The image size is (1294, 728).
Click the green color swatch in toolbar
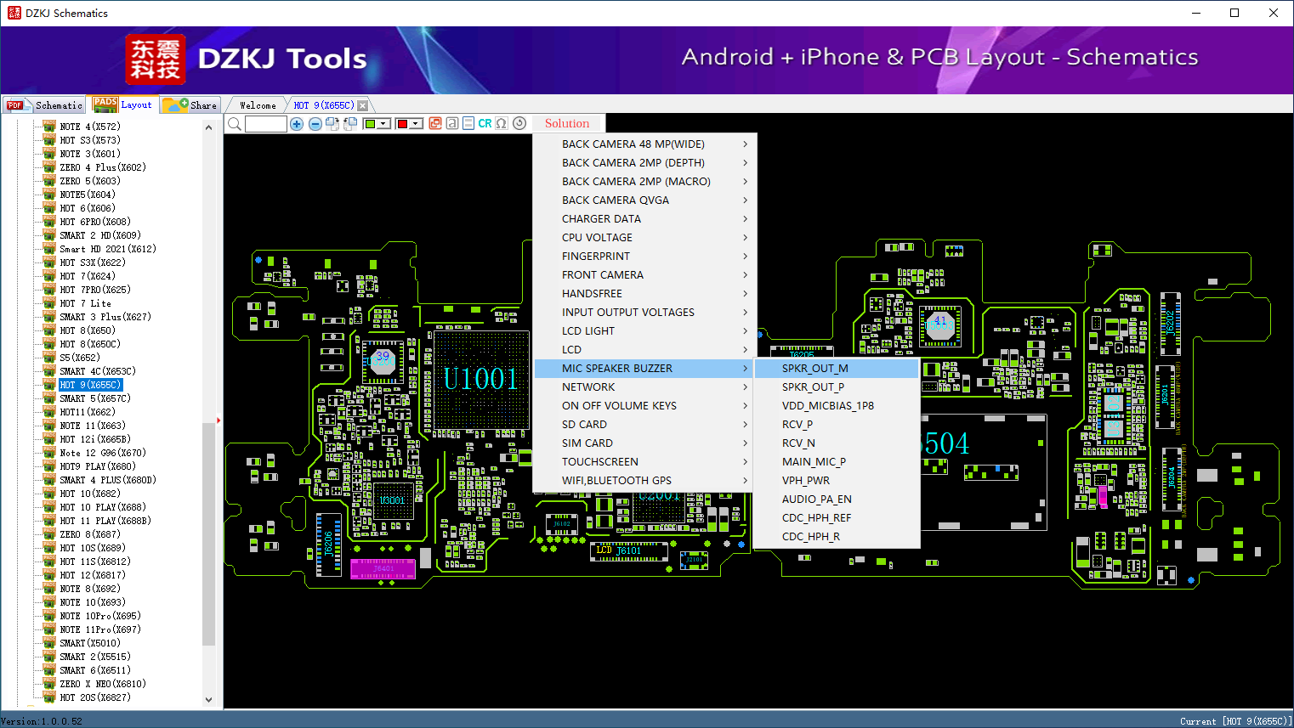coord(370,124)
